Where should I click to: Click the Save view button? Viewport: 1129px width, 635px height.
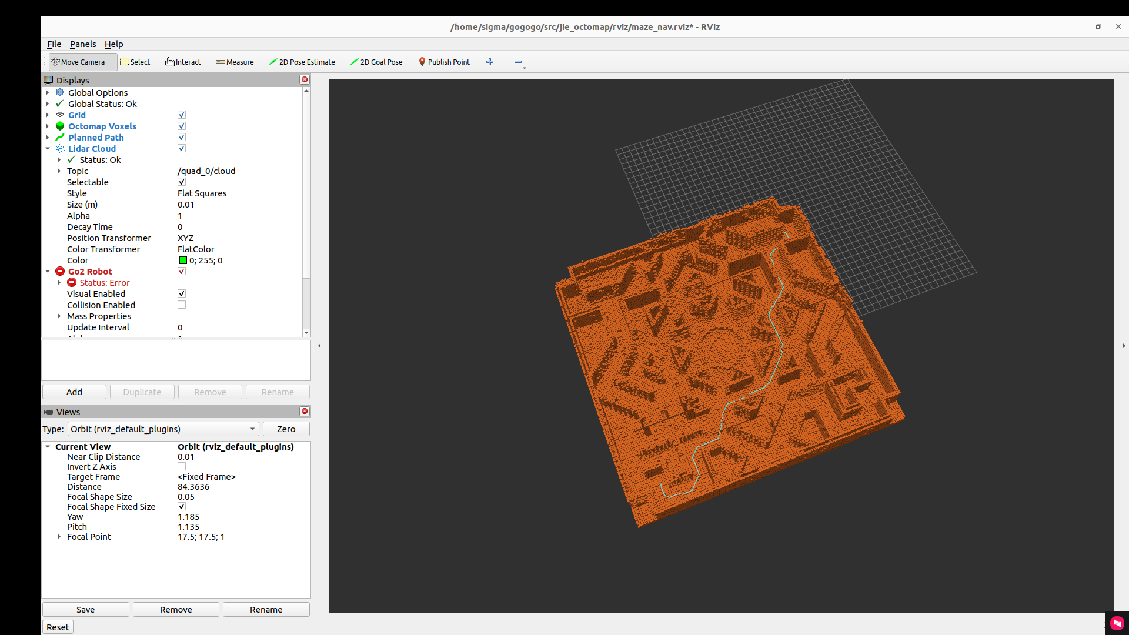85,609
